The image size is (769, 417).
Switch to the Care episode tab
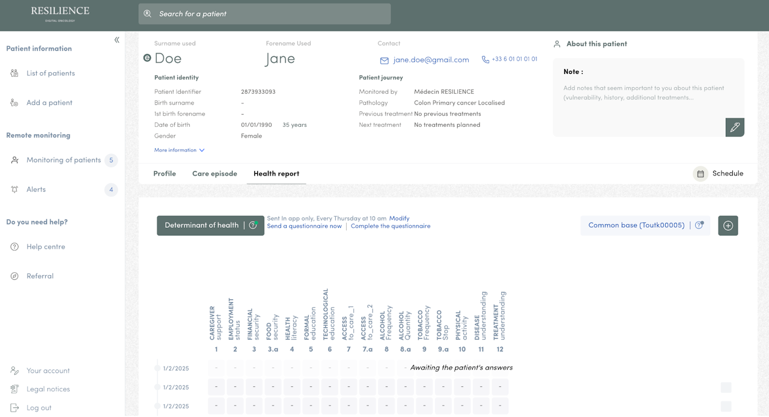click(214, 174)
